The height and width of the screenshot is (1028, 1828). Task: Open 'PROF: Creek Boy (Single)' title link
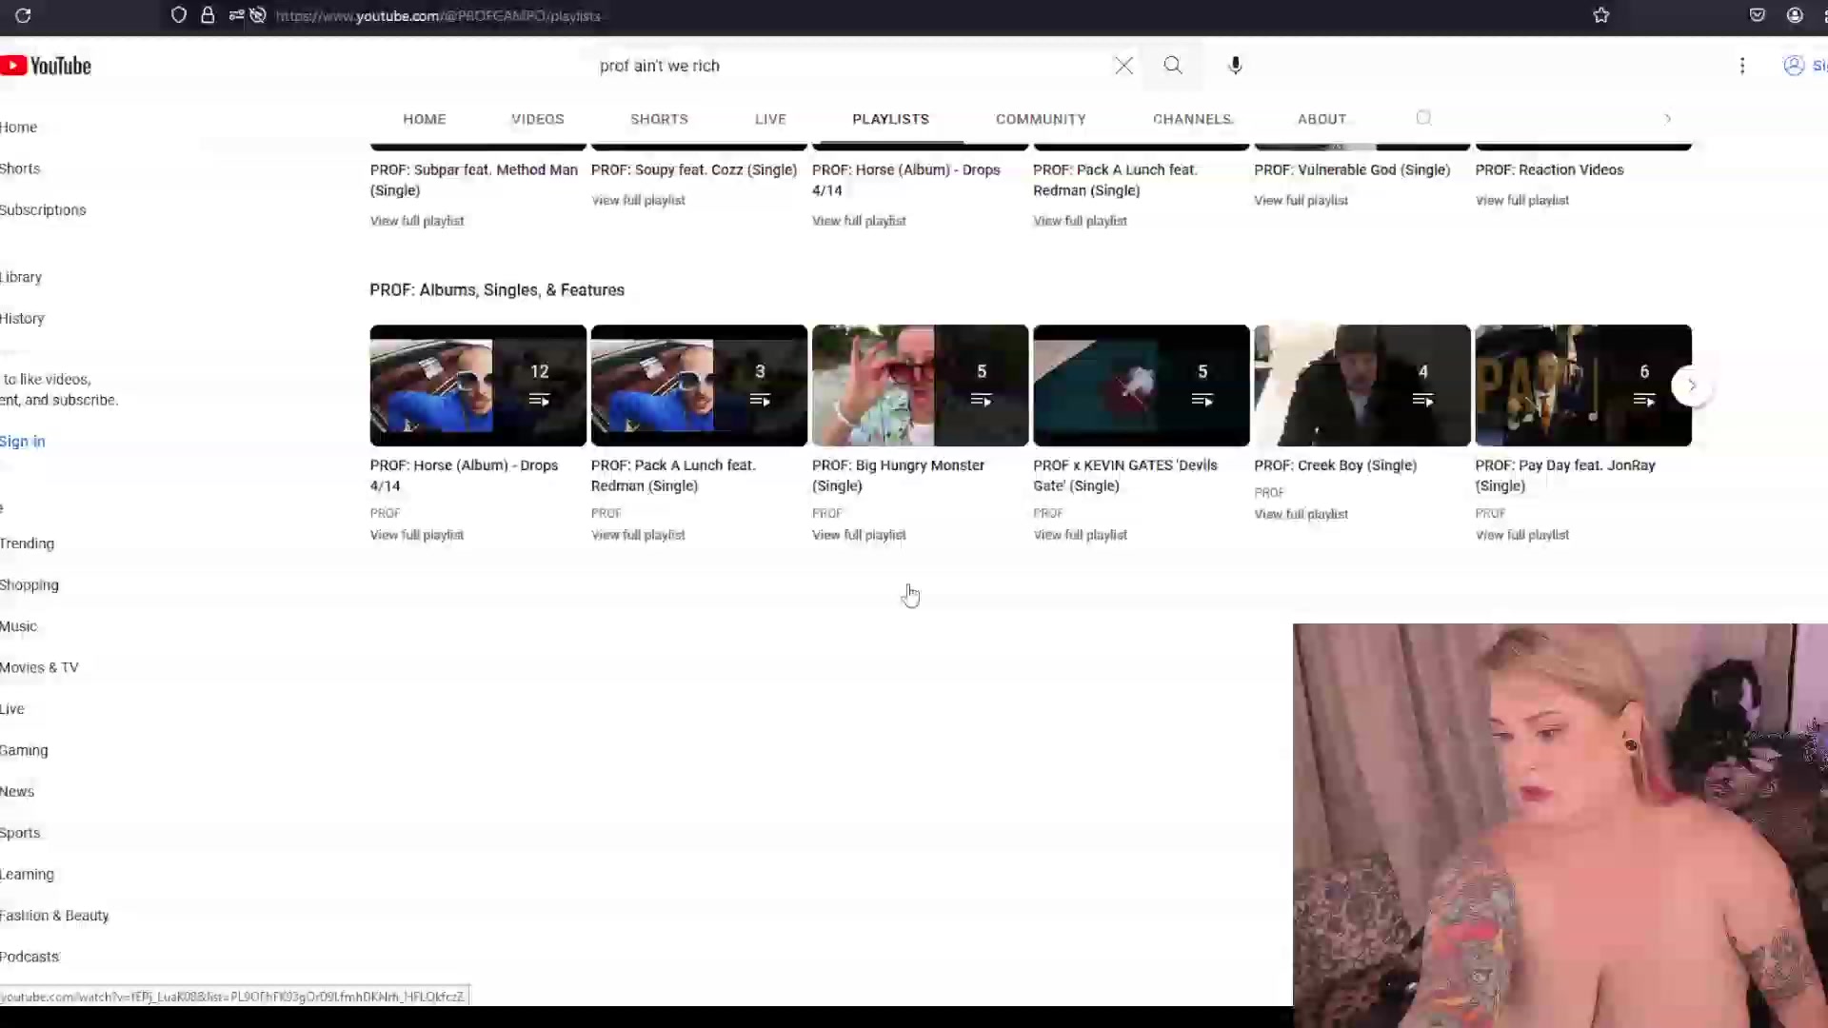pyautogui.click(x=1335, y=465)
